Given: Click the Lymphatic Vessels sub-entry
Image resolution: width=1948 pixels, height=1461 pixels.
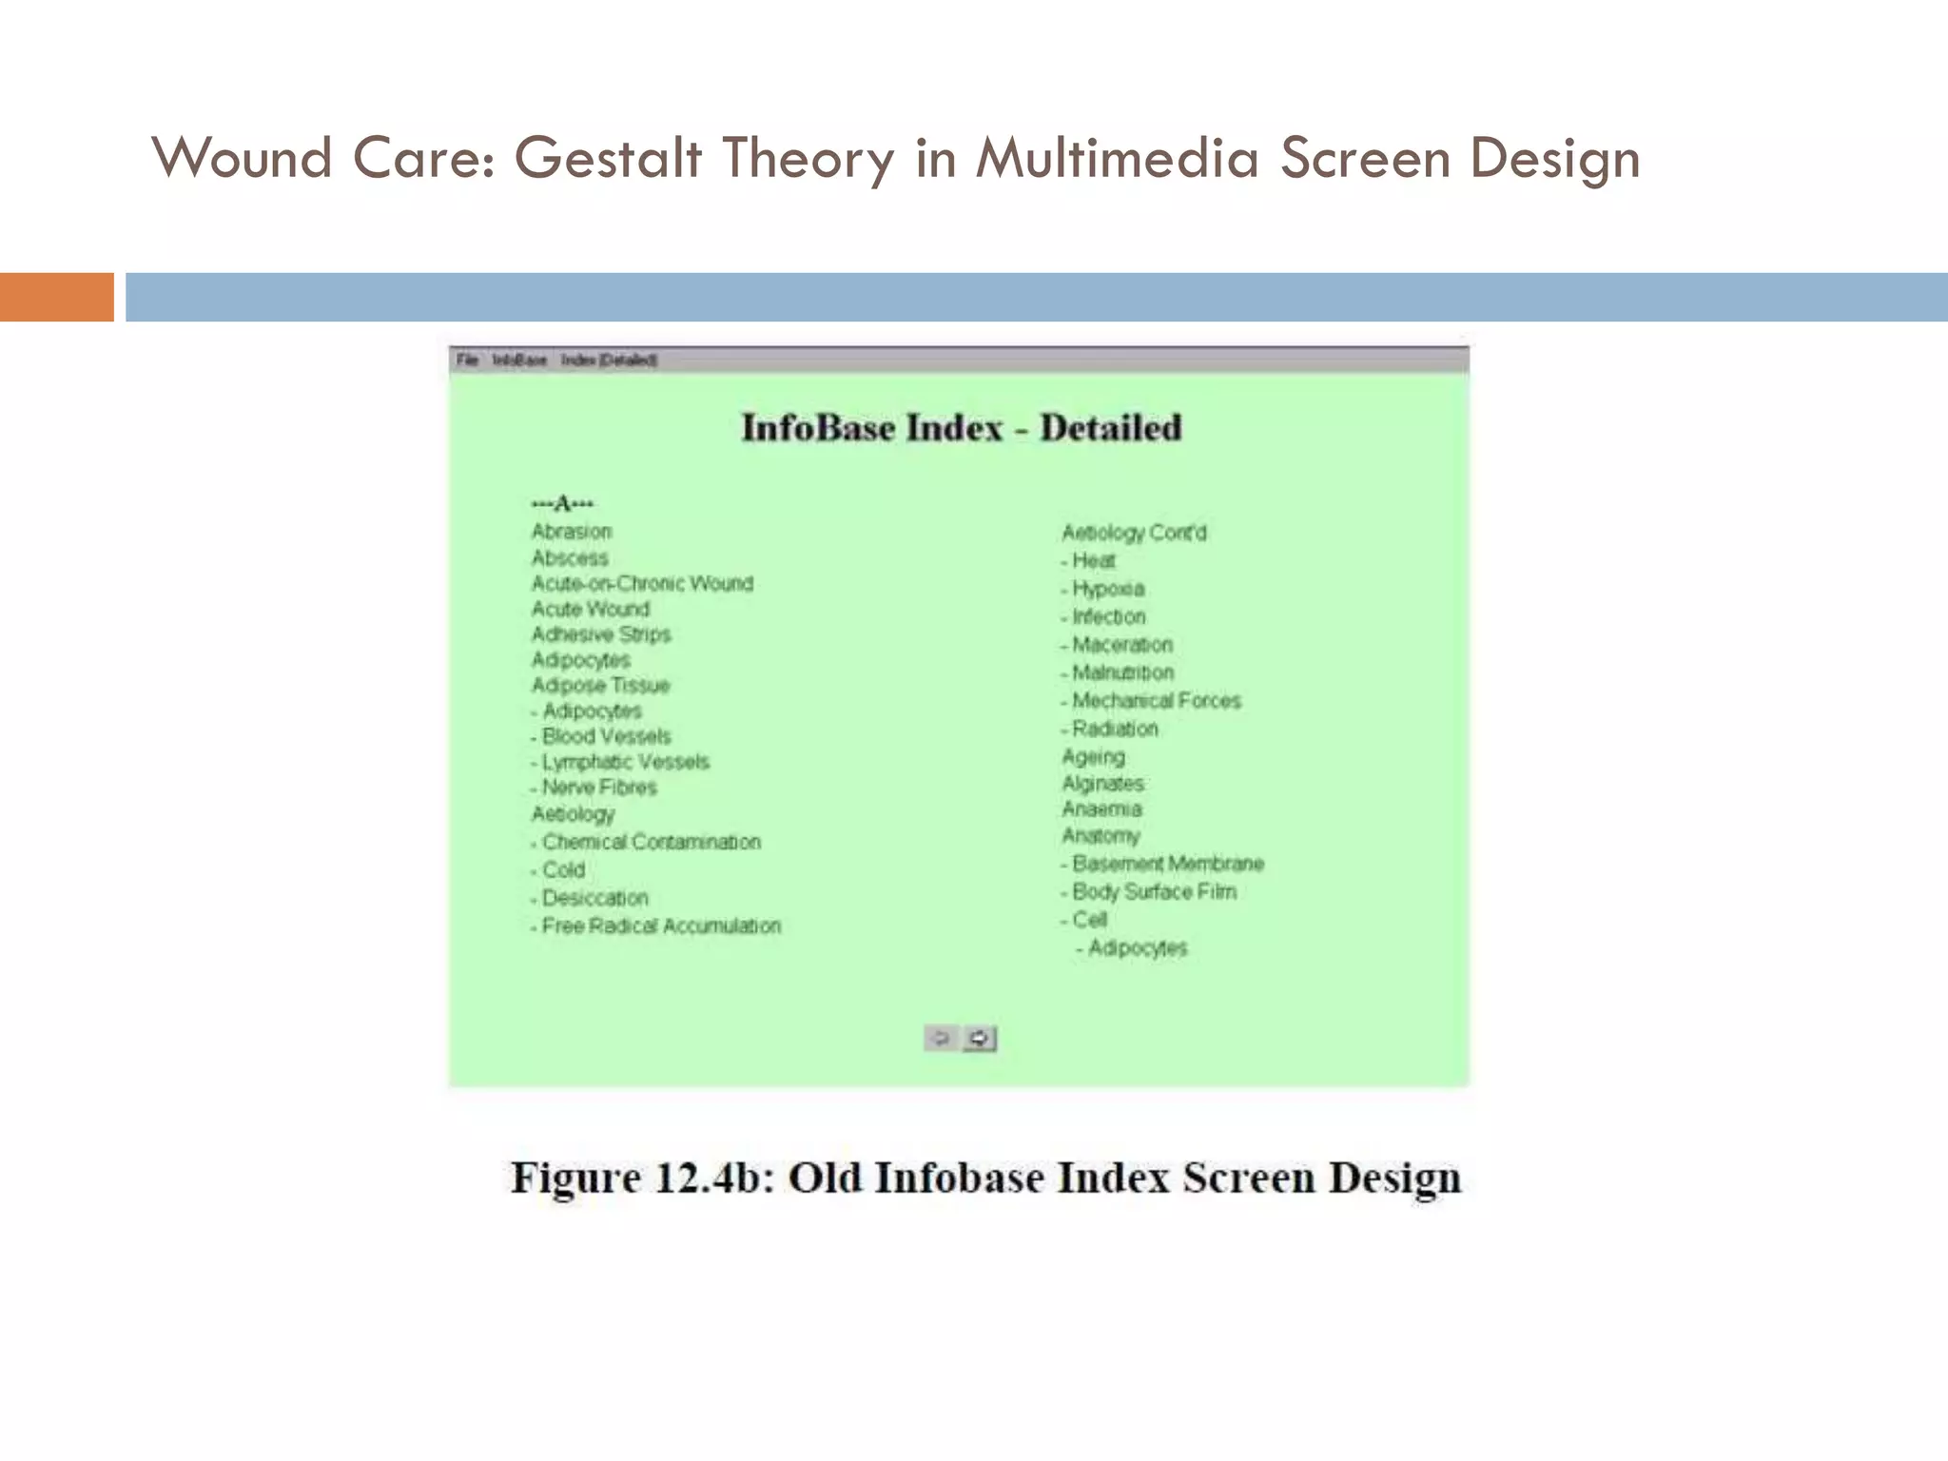Looking at the screenshot, I should tap(620, 762).
